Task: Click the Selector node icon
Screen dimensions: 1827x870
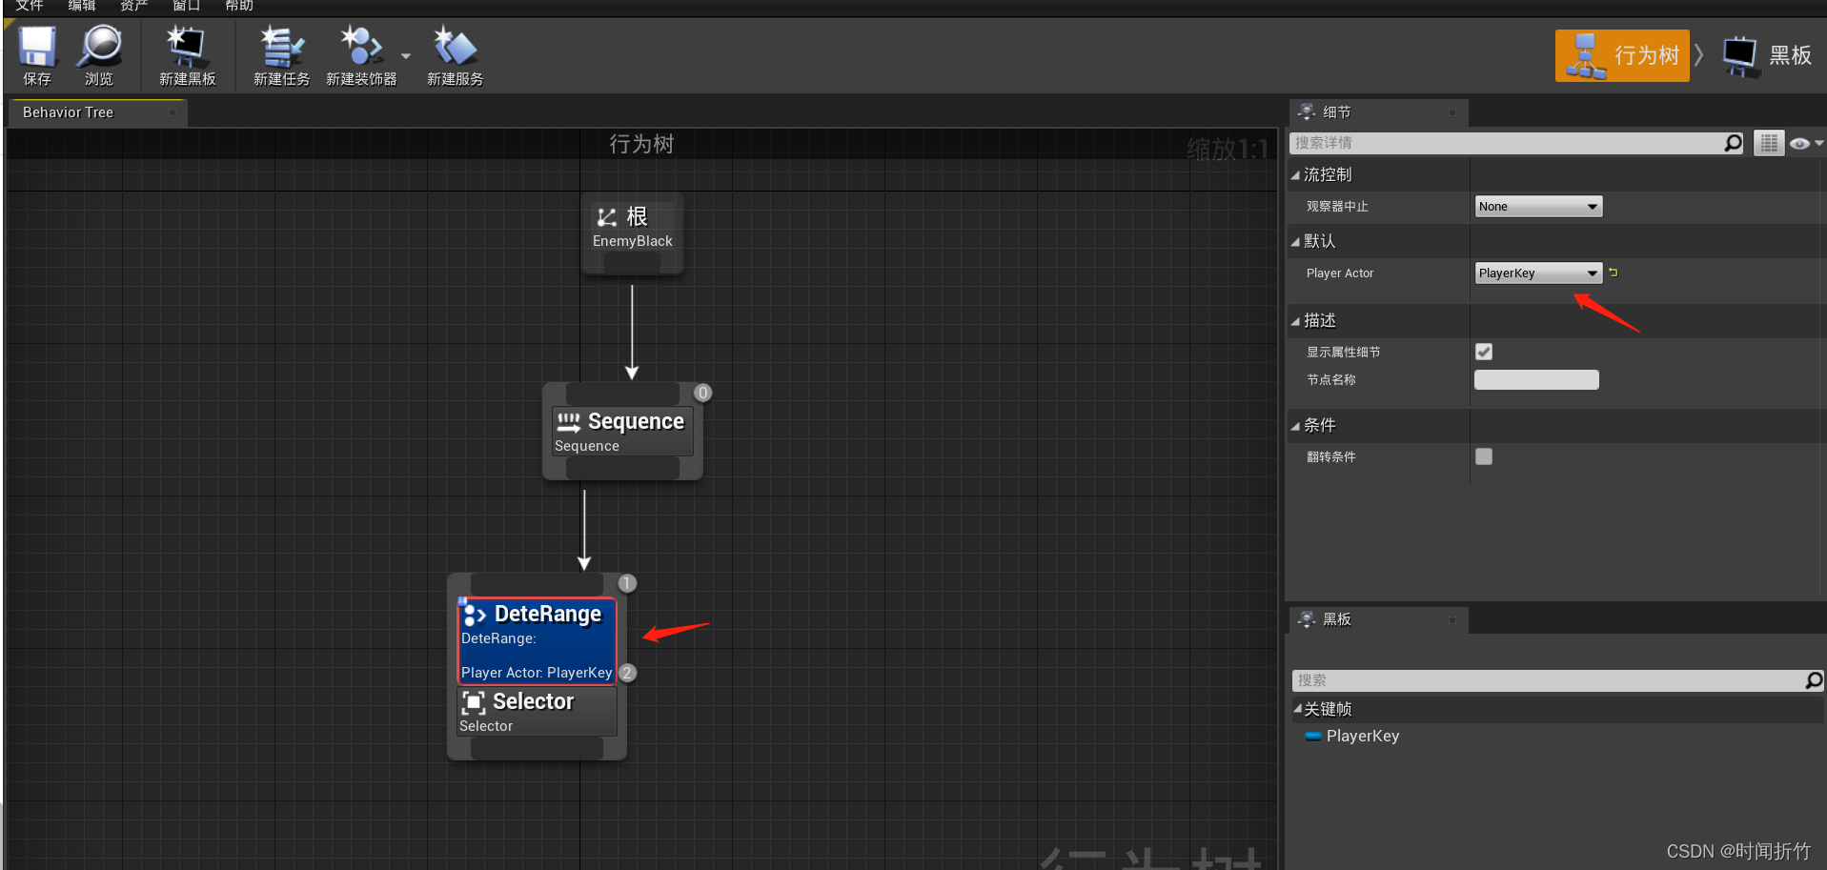Action: 474,702
